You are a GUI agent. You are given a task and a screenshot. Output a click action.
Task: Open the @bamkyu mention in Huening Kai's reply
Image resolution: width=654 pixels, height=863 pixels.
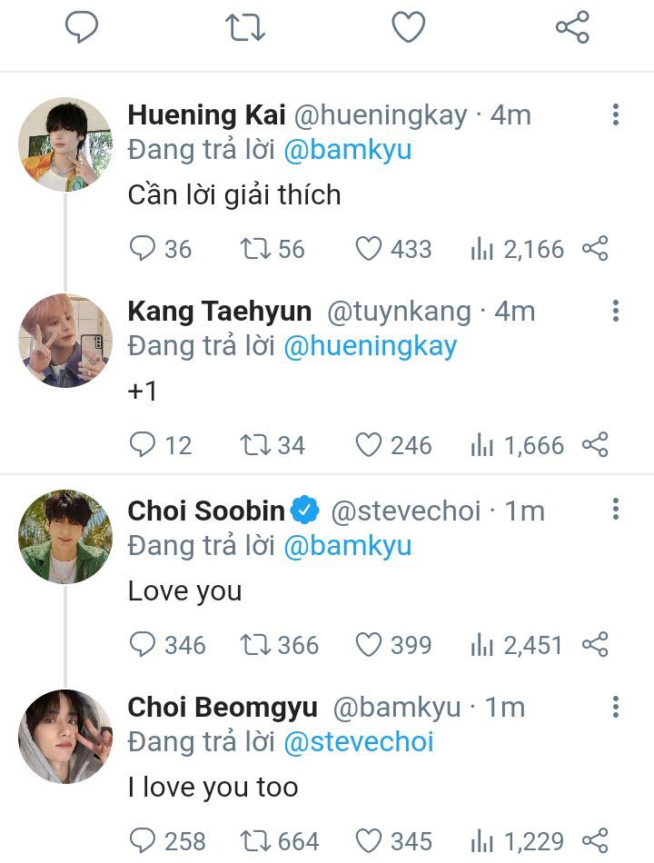(348, 150)
